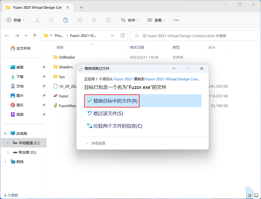Open a new tab with plus button
The height and width of the screenshot is (199, 261).
81,8
